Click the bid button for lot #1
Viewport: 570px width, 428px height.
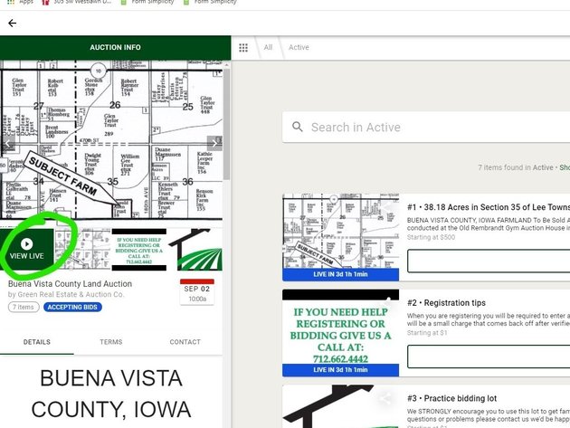click(x=489, y=262)
